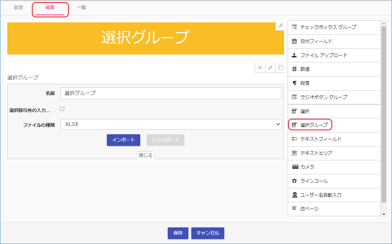Switch to the 一覧 tab
Image resolution: width=392 pixels, height=244 pixels.
81,8
